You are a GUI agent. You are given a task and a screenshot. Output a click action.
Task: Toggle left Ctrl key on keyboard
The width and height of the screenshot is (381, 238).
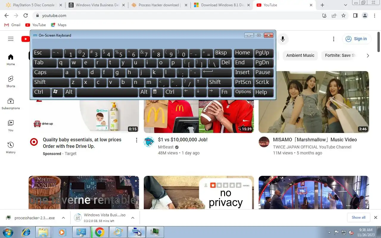(42, 93)
